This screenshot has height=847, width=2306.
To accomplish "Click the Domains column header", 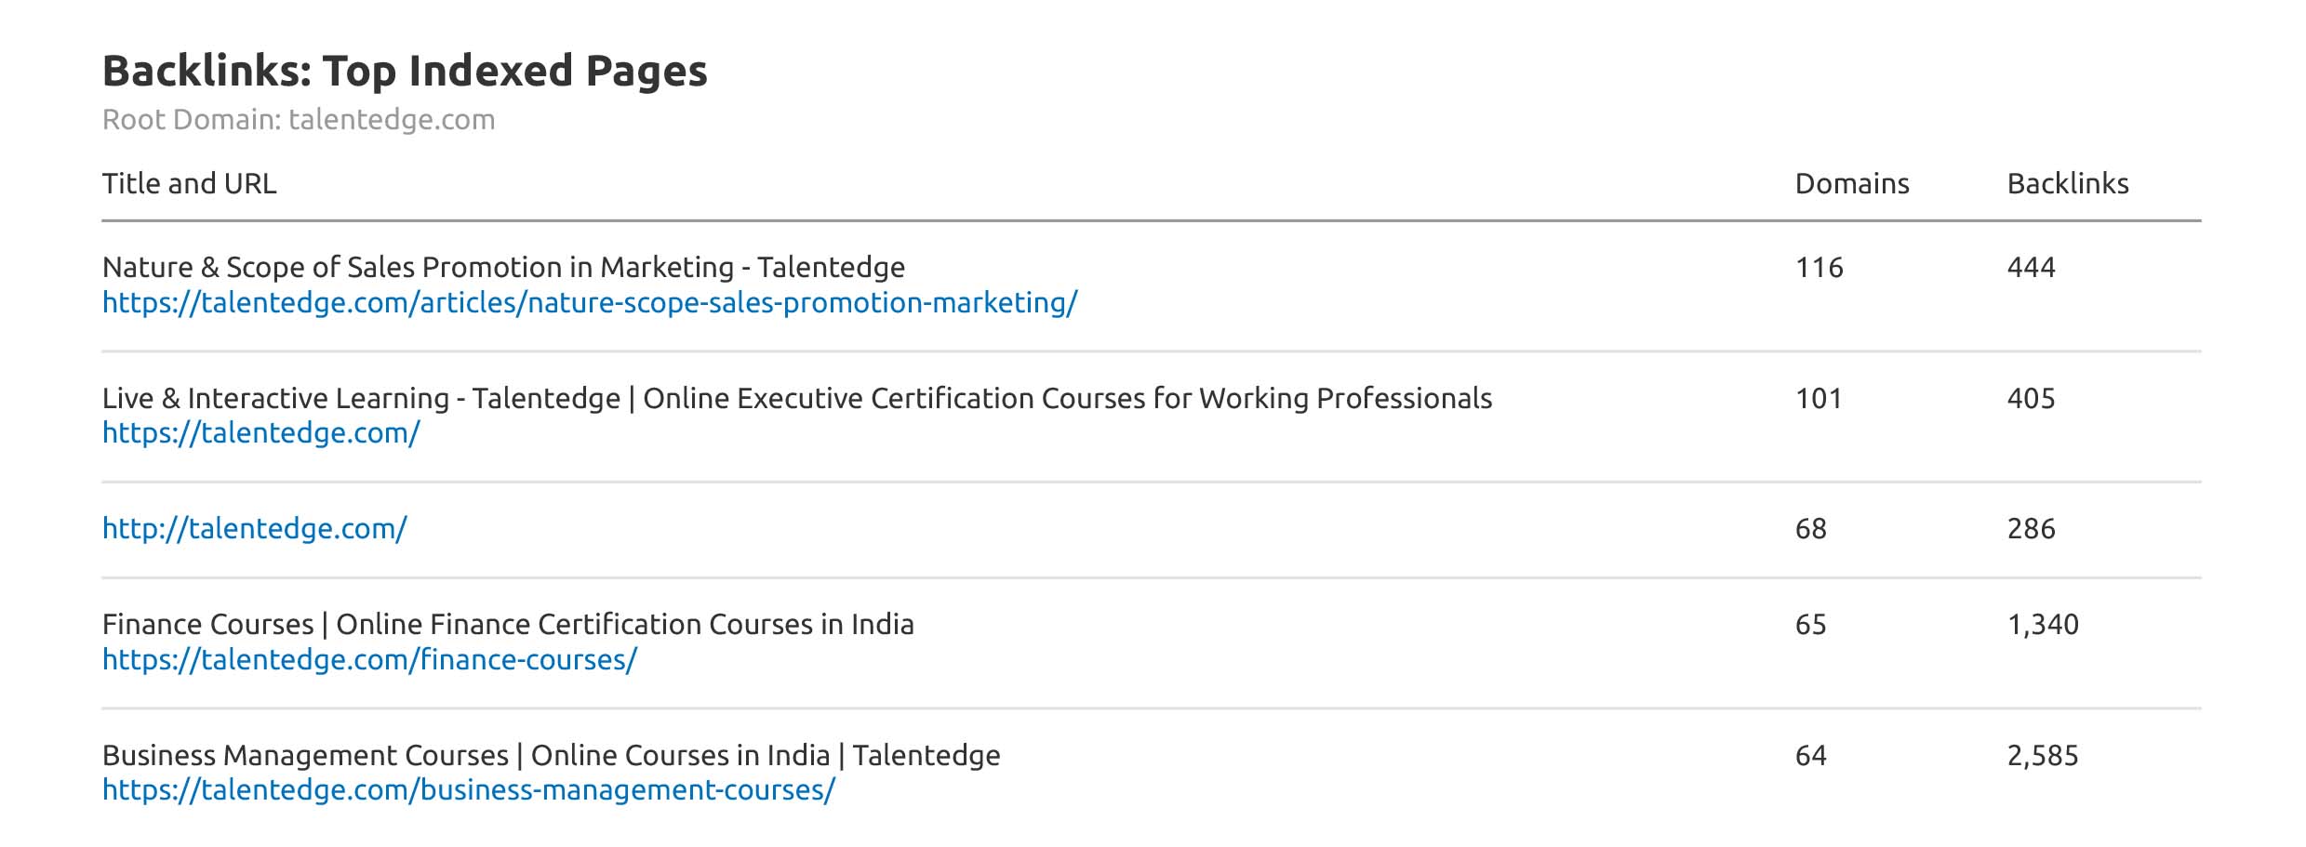I will (1851, 184).
